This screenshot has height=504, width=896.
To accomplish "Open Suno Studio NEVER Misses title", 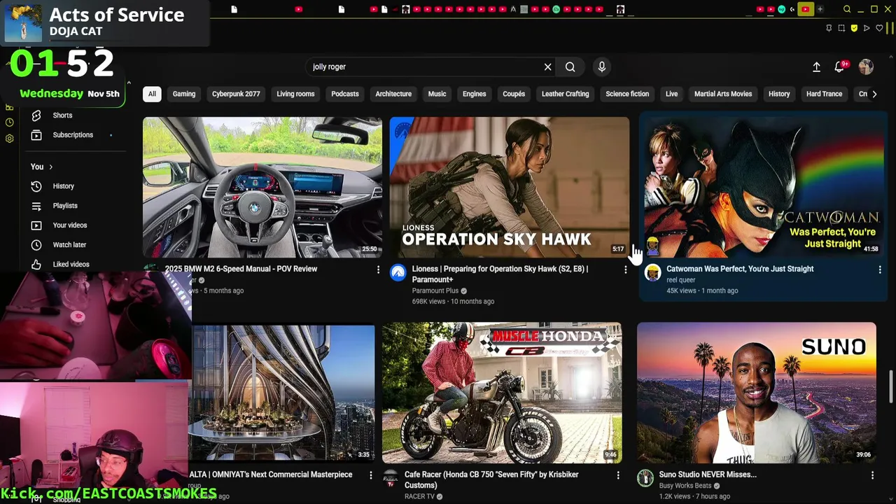I will (708, 475).
